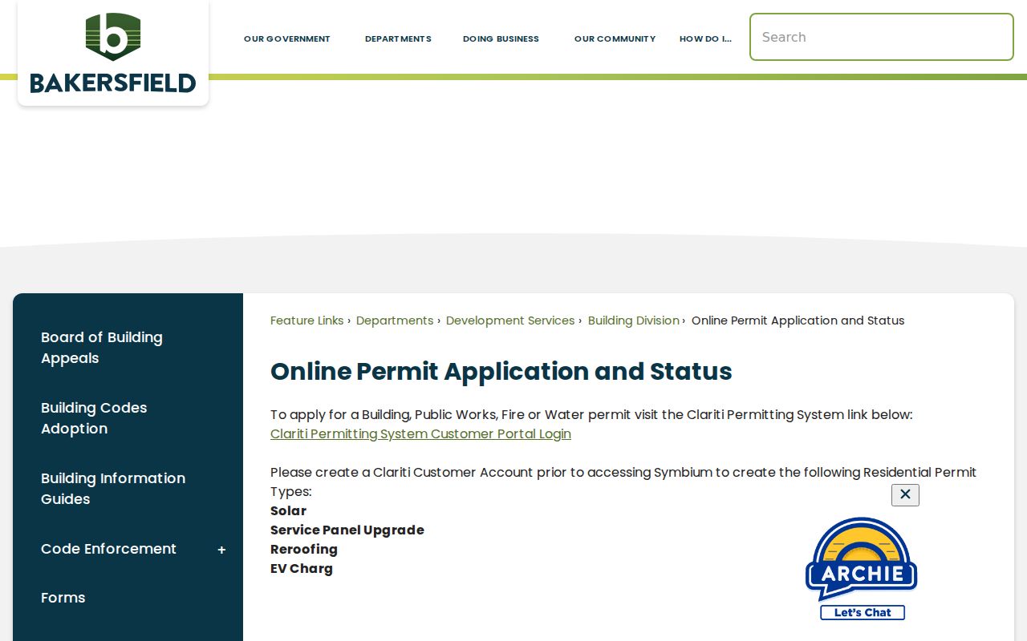Click the current breadcrumb Online Permit Application and Status
The image size is (1027, 641).
click(x=798, y=320)
